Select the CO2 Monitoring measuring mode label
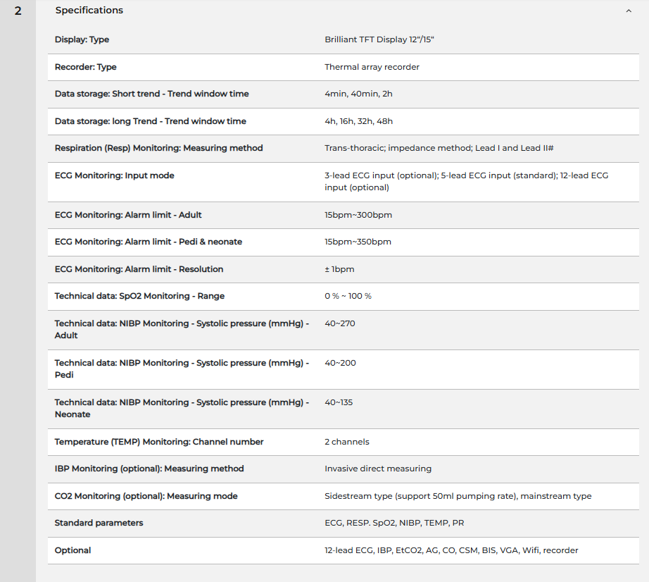 tap(146, 496)
